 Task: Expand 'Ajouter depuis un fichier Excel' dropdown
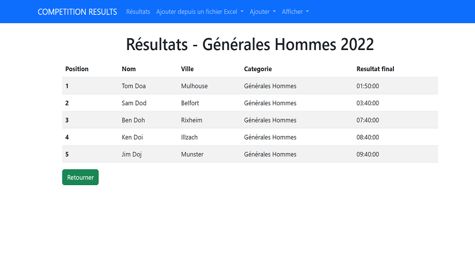[x=200, y=12]
